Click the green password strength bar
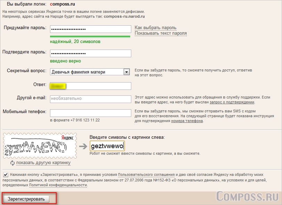The width and height of the screenshot is (282, 205). pos(90,37)
